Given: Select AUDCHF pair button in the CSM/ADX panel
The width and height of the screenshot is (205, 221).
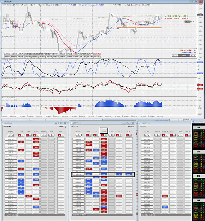Looking at the screenshot, I should (11, 142).
